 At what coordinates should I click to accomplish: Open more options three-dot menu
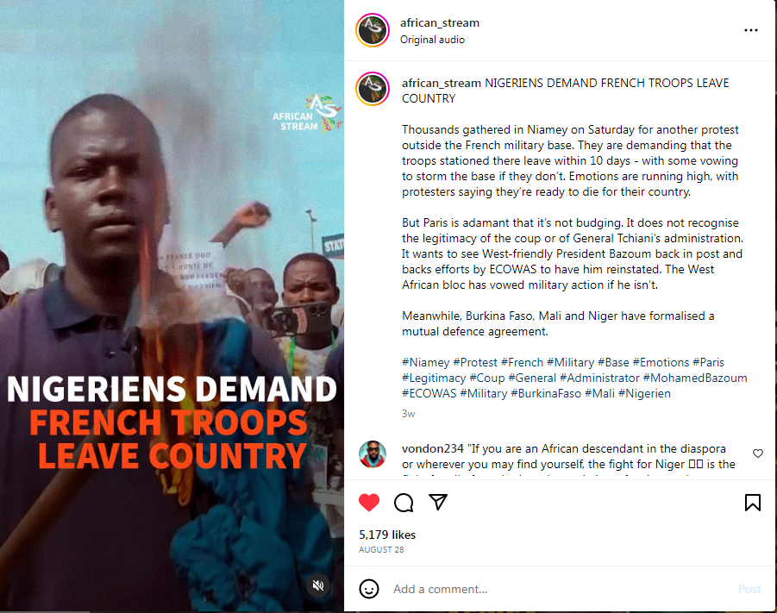tap(751, 30)
